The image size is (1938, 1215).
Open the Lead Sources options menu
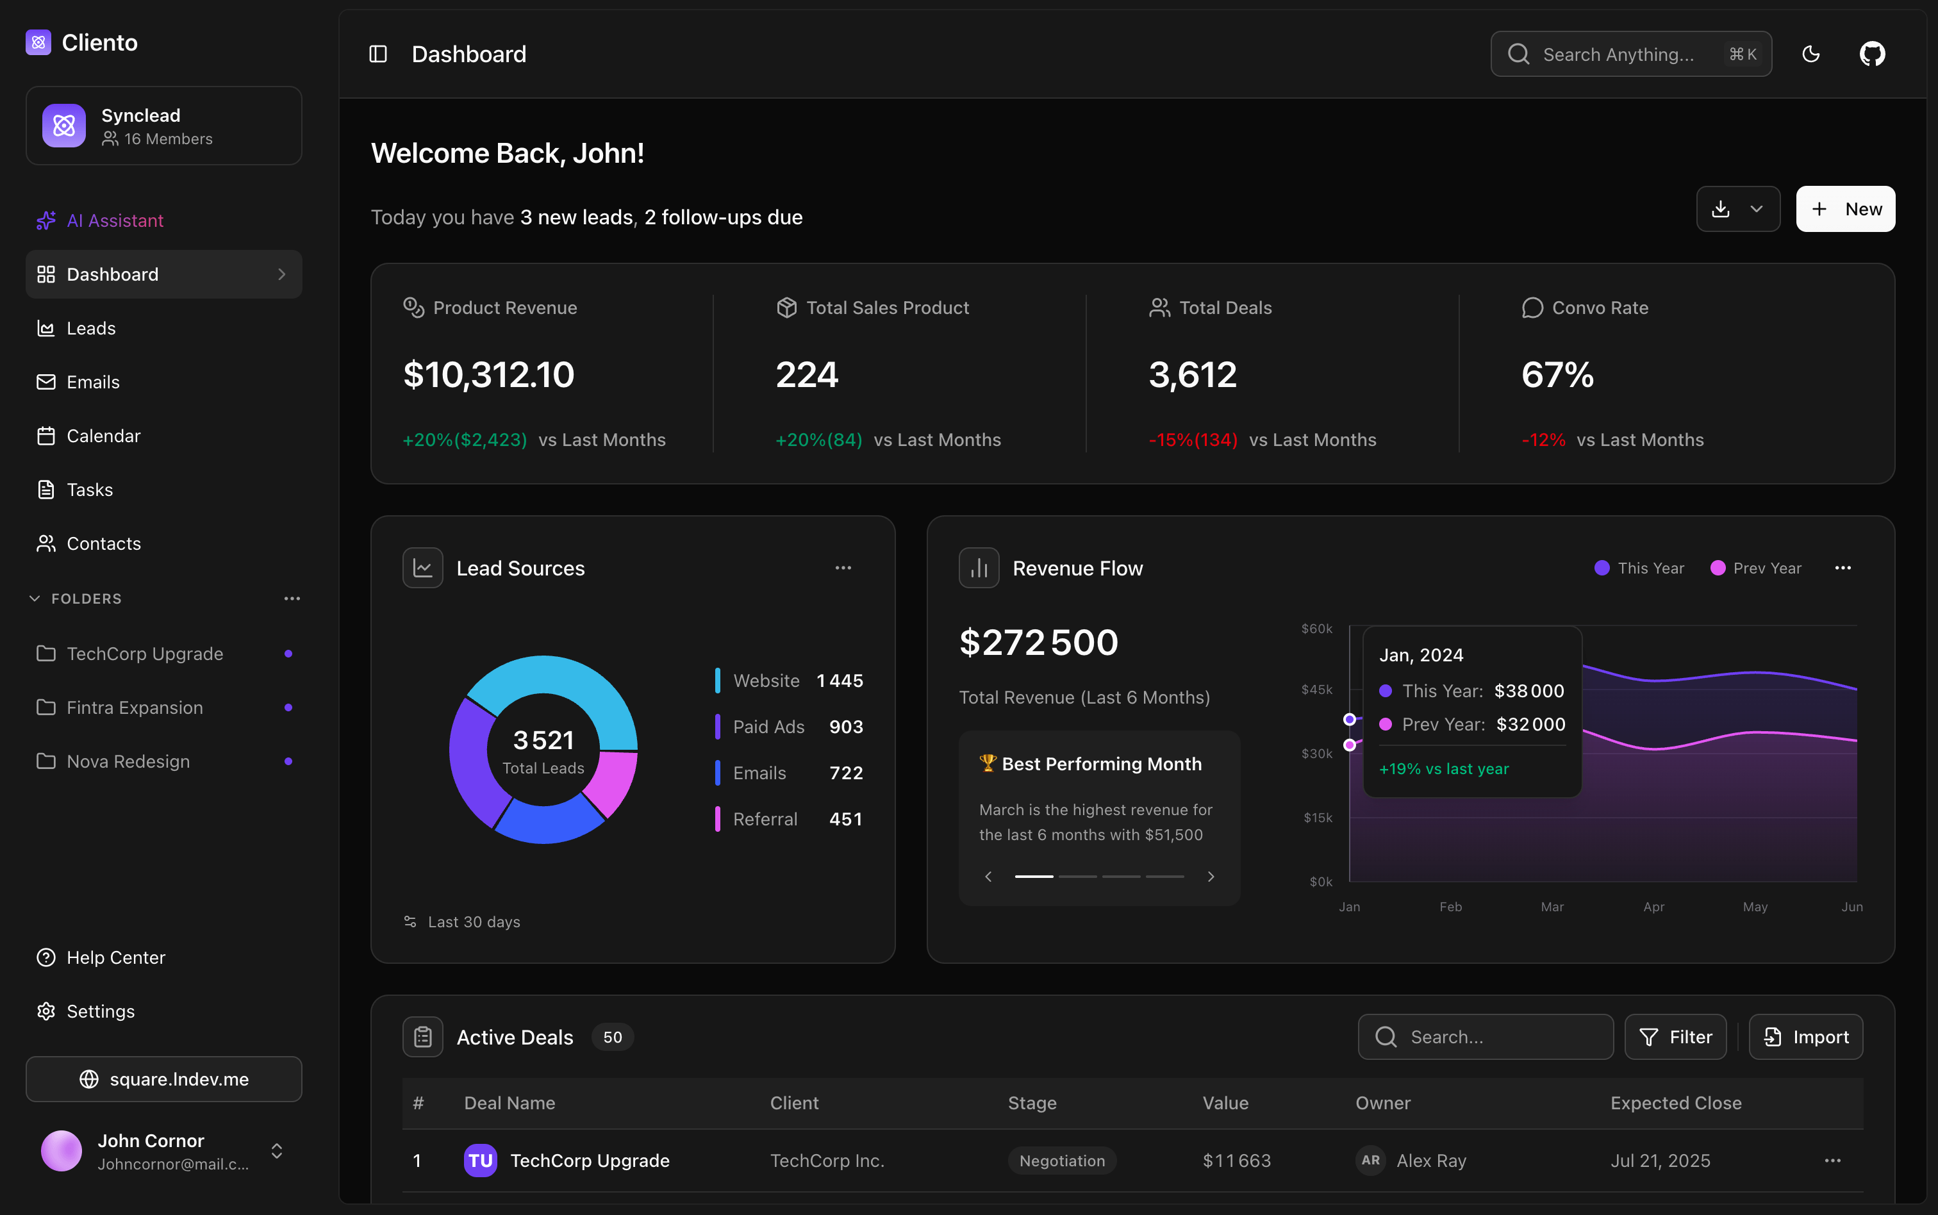coord(842,567)
